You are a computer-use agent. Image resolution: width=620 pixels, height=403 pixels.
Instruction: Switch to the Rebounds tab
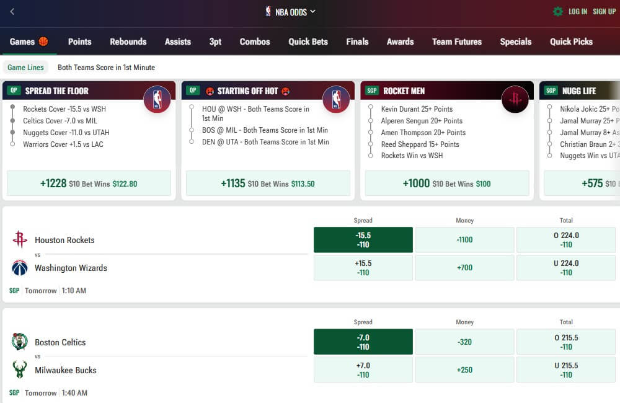click(x=128, y=42)
